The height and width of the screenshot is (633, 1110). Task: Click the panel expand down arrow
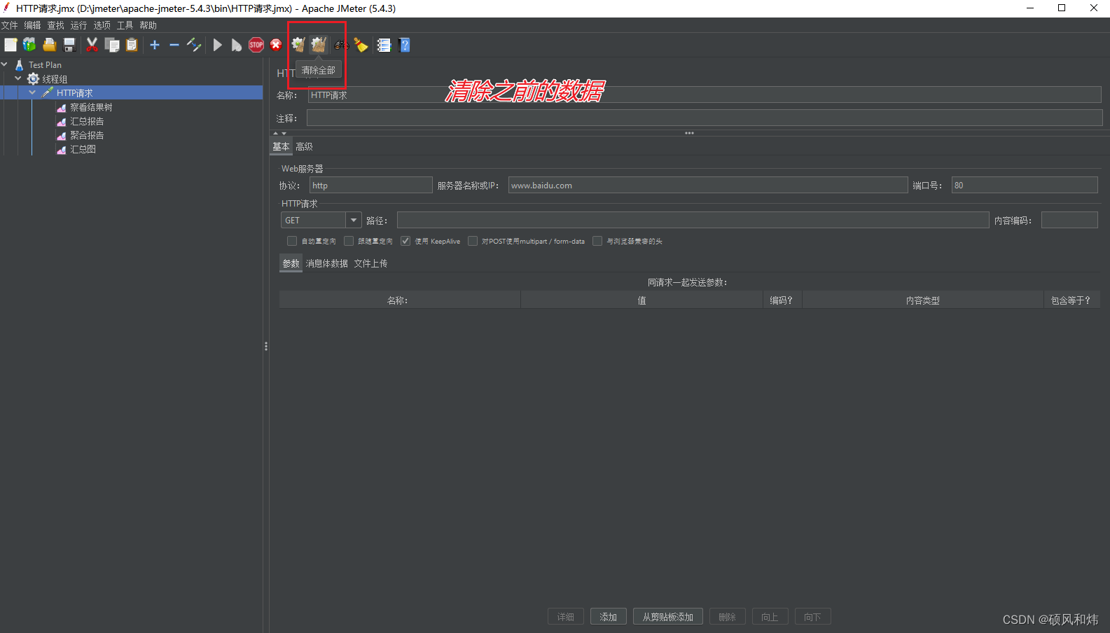pos(284,133)
